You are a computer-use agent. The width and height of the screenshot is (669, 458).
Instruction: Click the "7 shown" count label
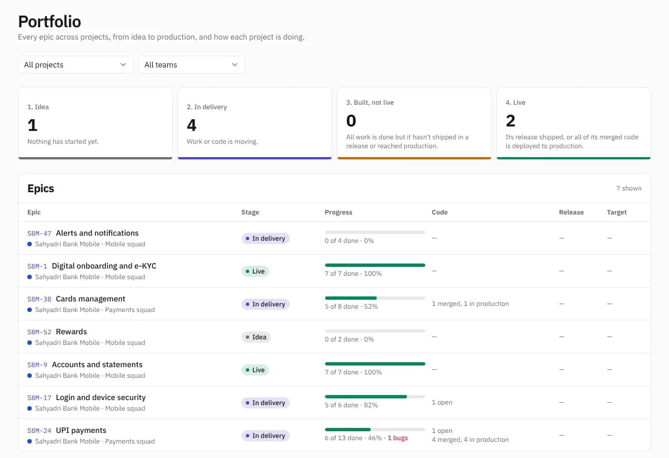(629, 188)
